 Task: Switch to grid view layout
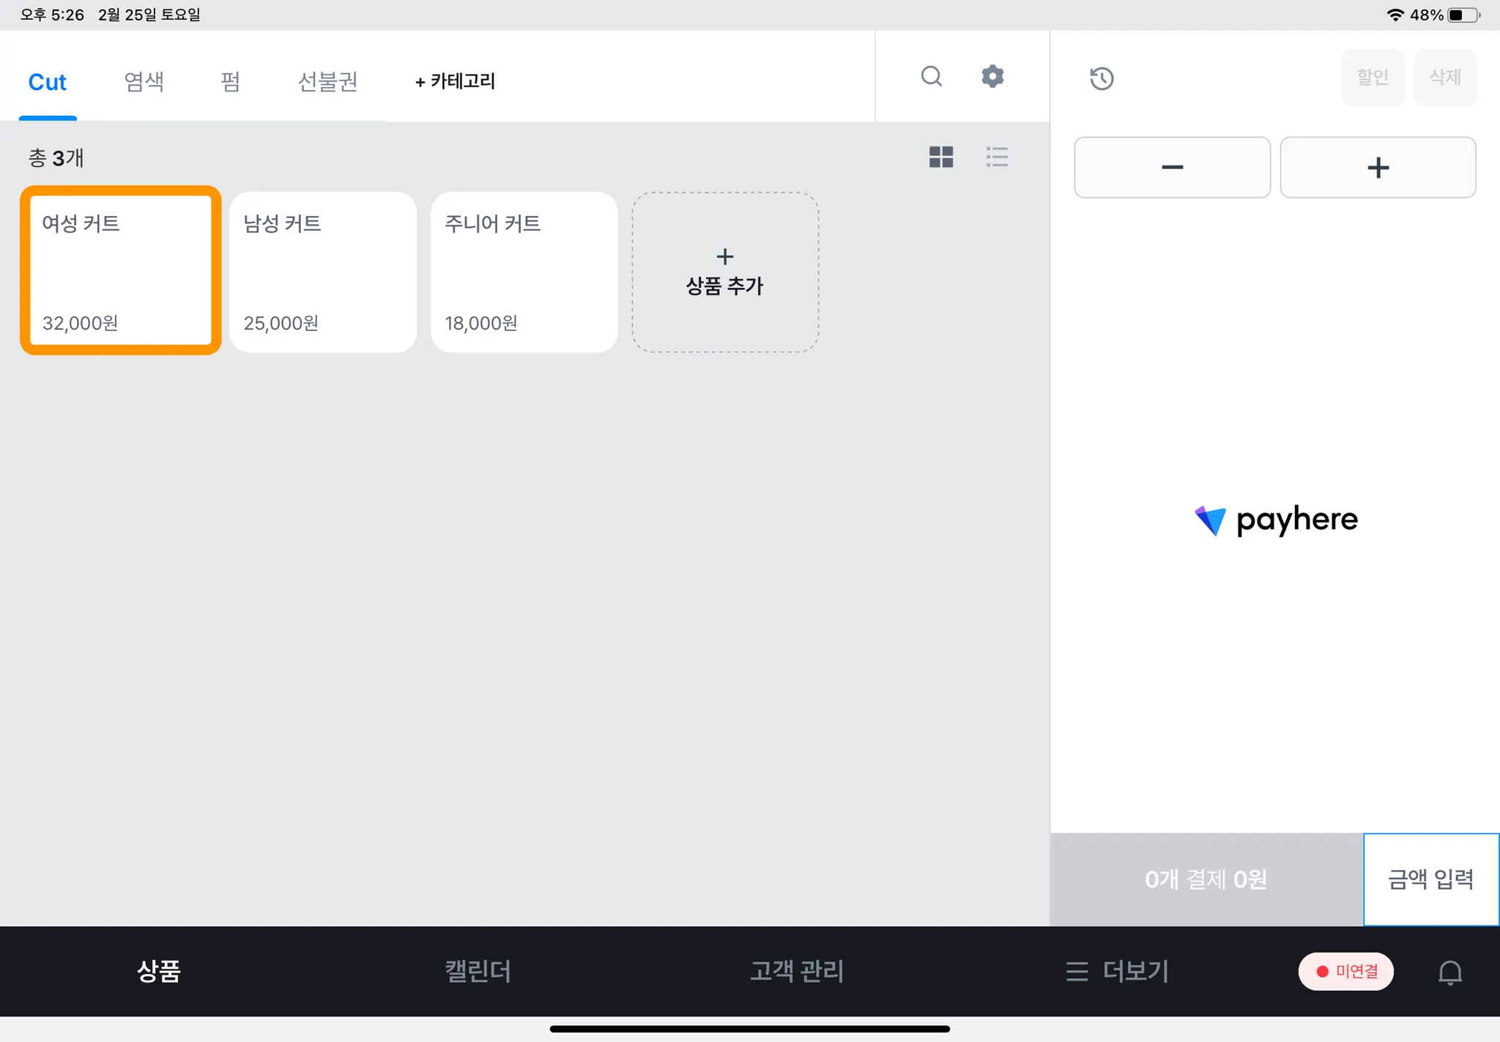point(941,157)
